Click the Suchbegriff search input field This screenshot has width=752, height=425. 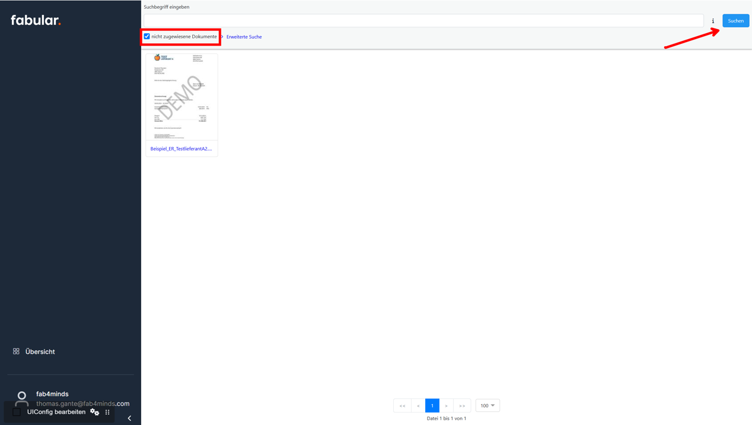[423, 21]
